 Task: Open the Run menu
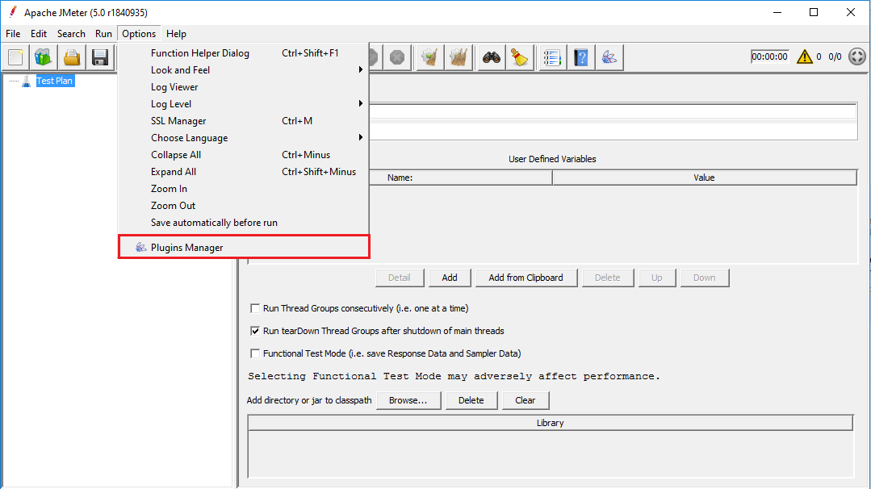click(103, 34)
